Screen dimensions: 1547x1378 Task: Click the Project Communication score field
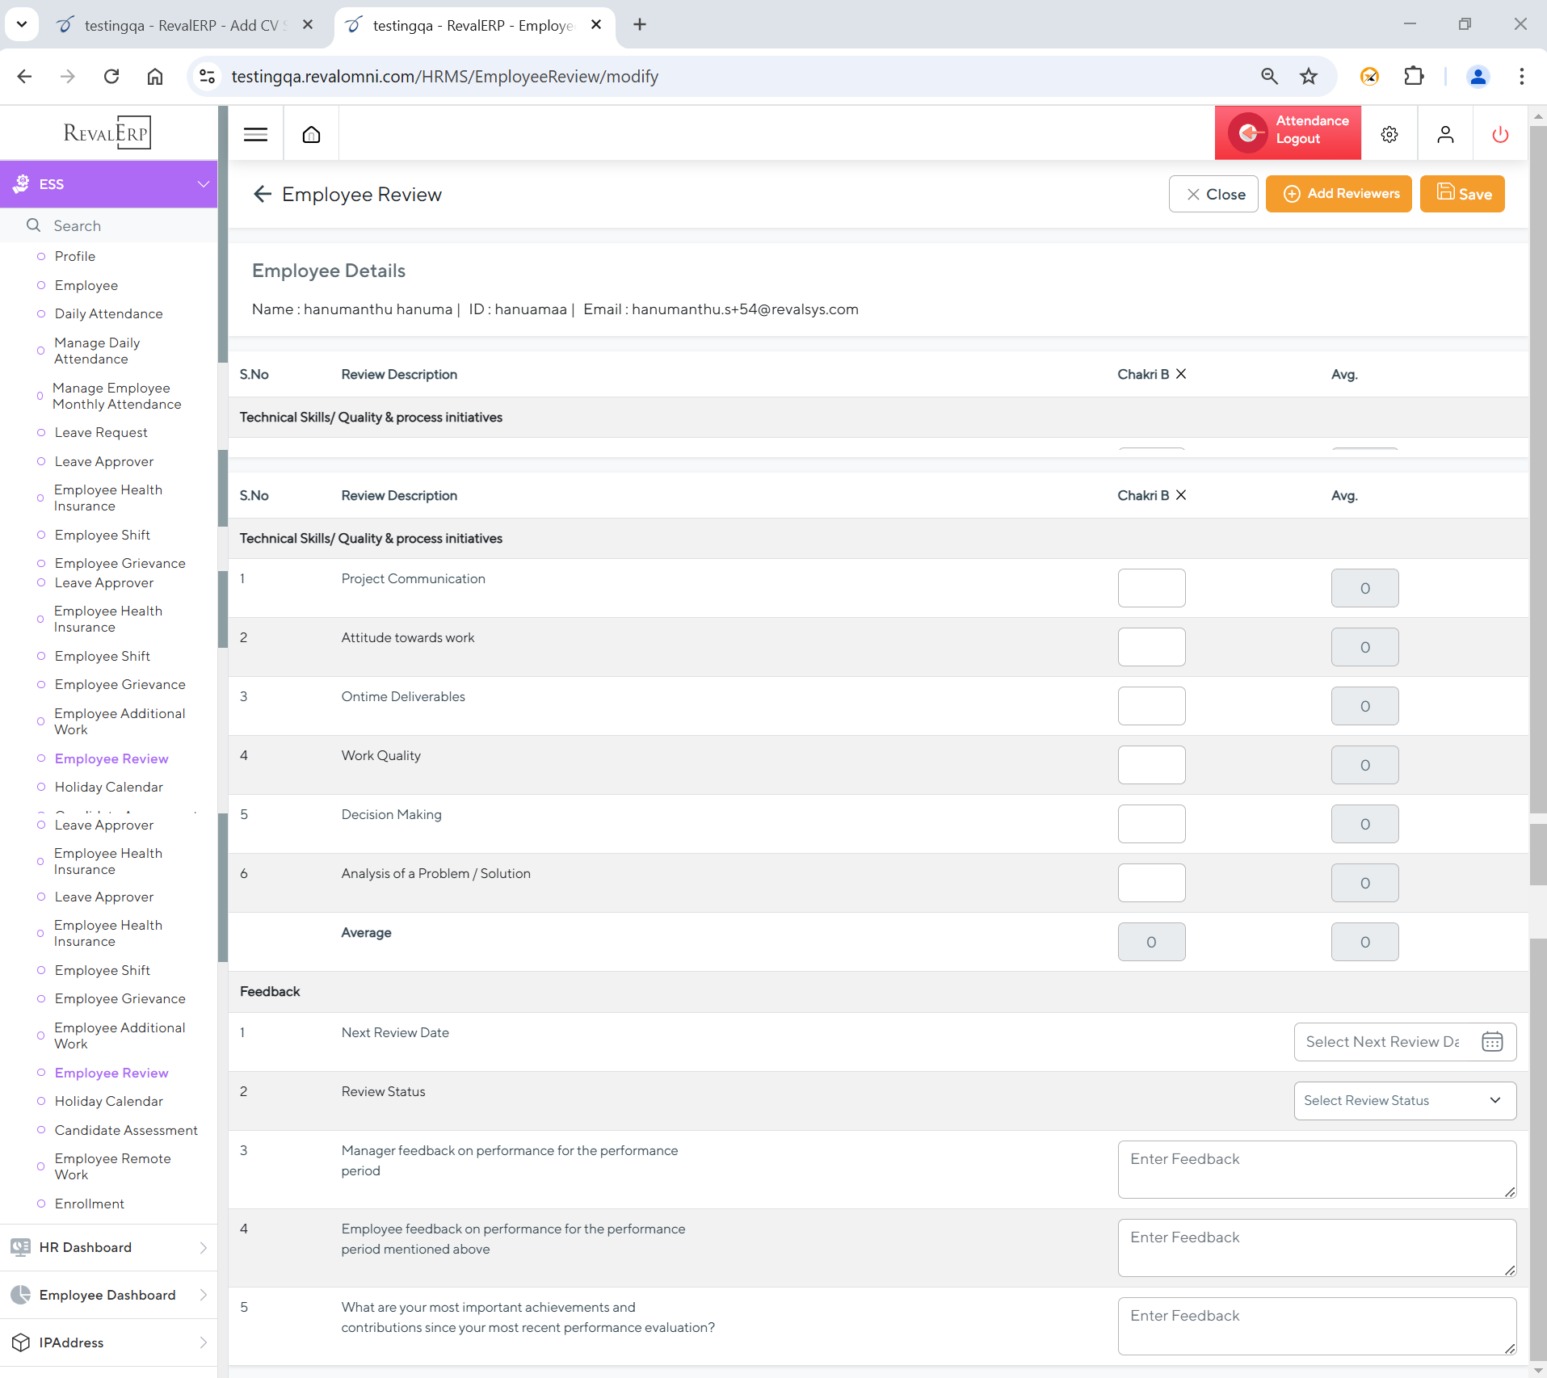tap(1150, 588)
